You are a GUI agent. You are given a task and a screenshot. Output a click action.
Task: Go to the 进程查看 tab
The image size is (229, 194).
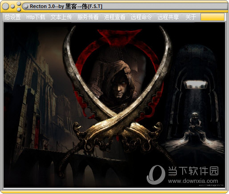coord(114,17)
